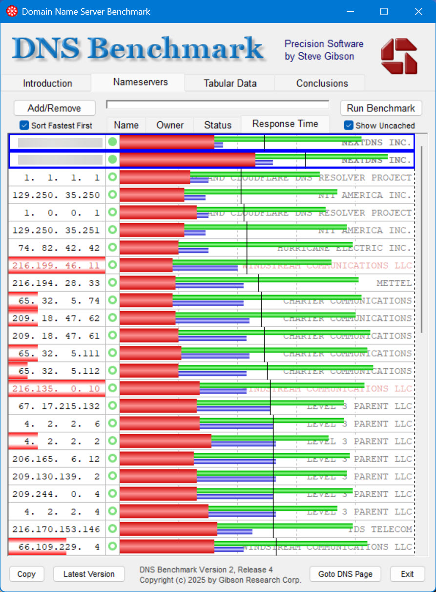Click the status circle for 216.170.153.146

(x=113, y=529)
